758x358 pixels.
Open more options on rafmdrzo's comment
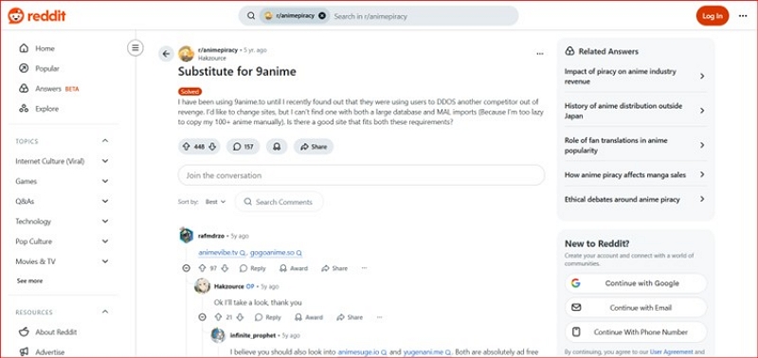click(x=365, y=268)
